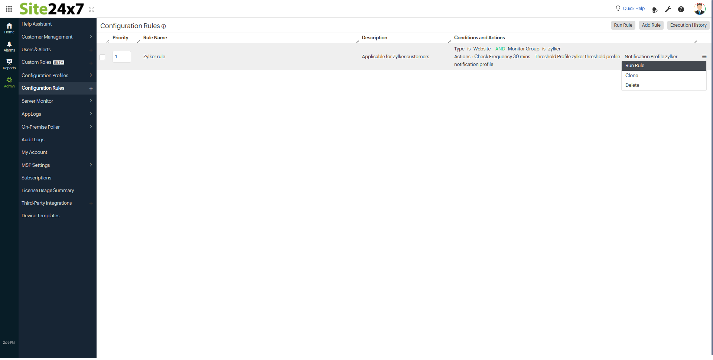Click the fullscreen expand icon next to the logo
This screenshot has height=360, width=713.
pos(91,9)
